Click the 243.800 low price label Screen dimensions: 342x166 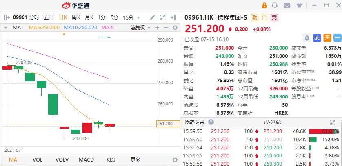[x=81, y=138]
